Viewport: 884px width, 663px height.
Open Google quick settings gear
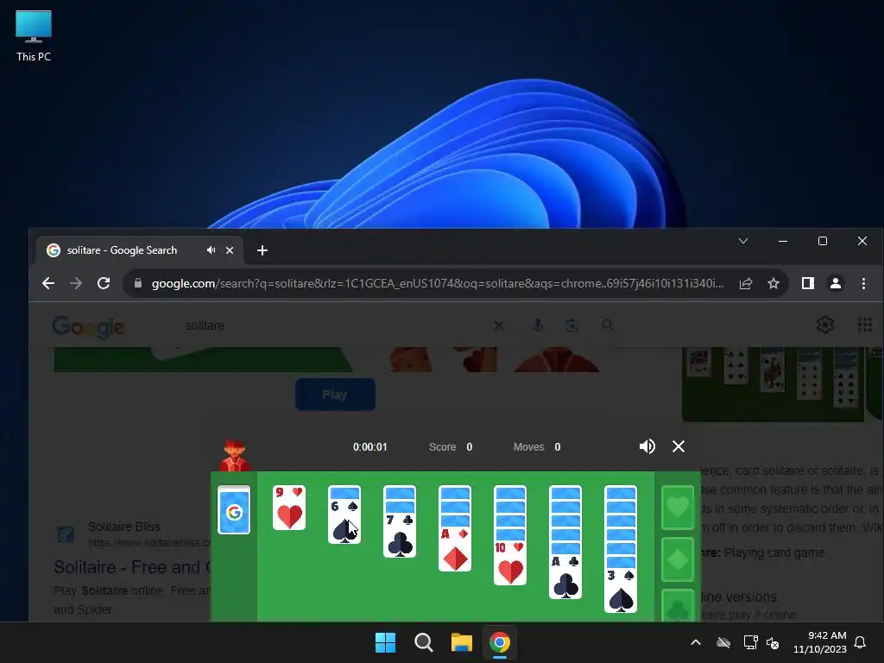click(x=824, y=325)
